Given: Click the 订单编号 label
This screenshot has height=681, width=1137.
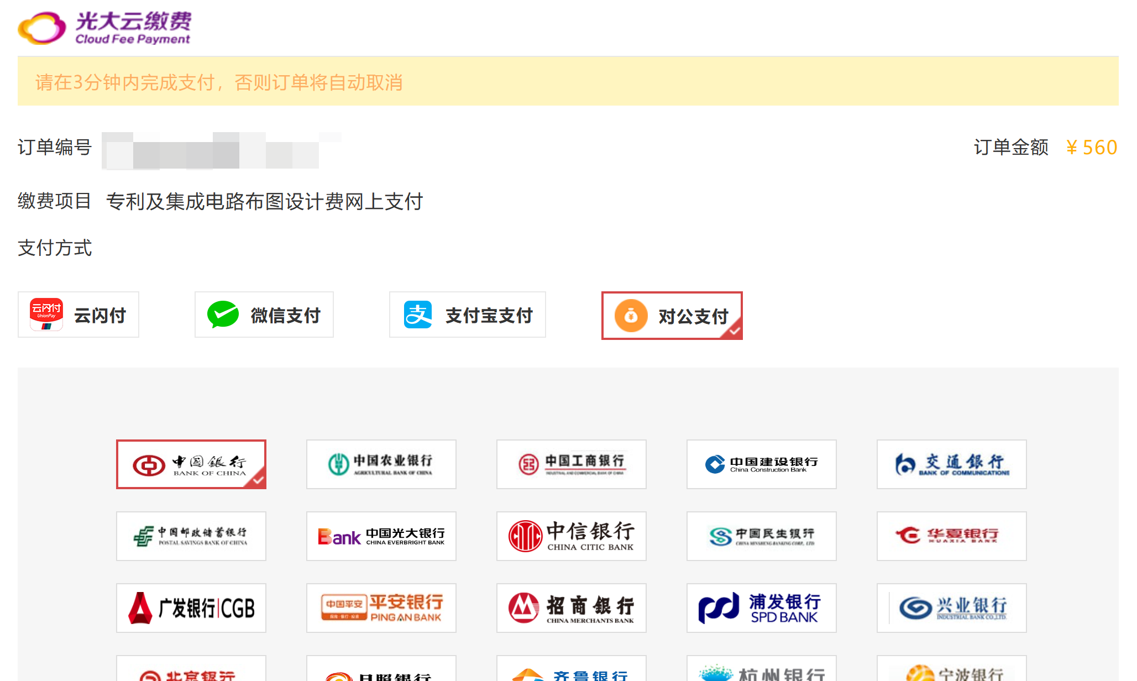Looking at the screenshot, I should (x=55, y=148).
